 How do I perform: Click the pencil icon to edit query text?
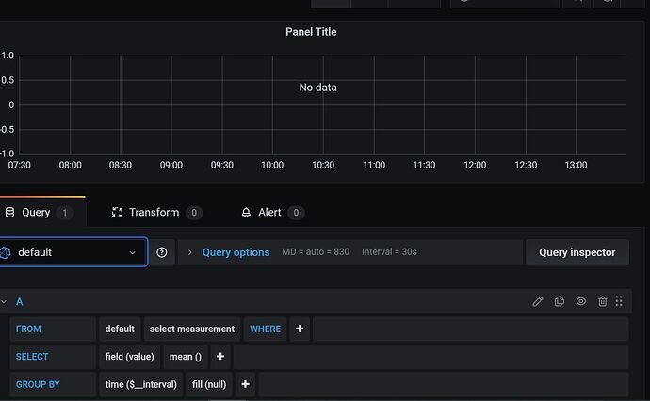click(x=538, y=301)
